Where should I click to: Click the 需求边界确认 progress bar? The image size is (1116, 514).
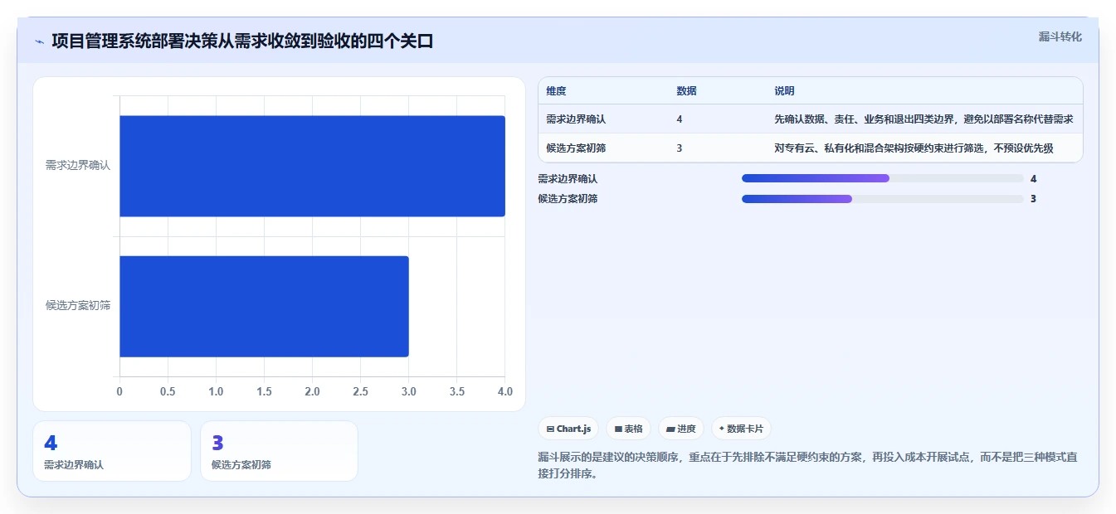(882, 178)
